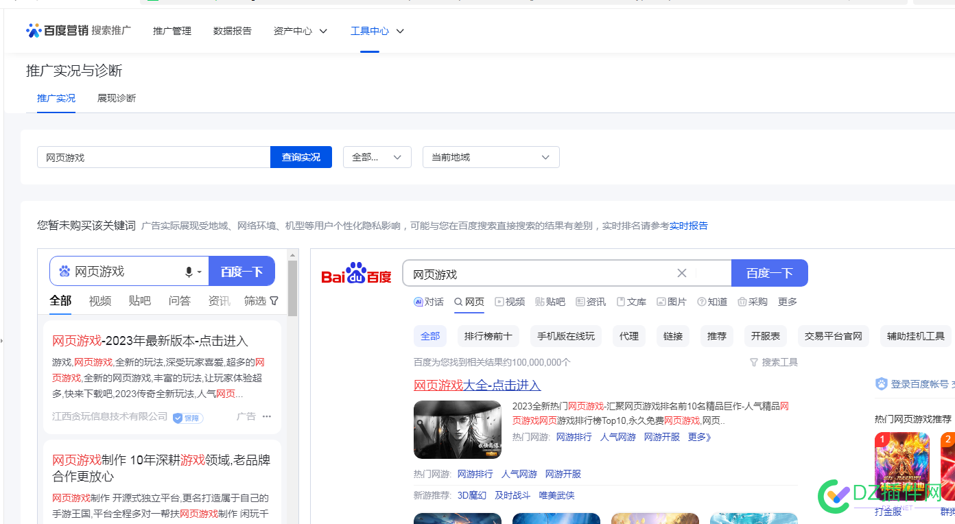Select 问答 tab in mobile preview
Screen dimensions: 955x524
(180, 300)
